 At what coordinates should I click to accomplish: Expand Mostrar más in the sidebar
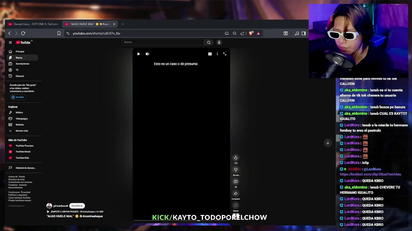pyautogui.click(x=22, y=131)
